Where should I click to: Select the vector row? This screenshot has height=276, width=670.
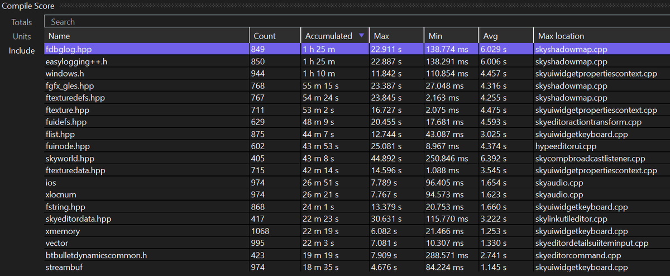357,243
